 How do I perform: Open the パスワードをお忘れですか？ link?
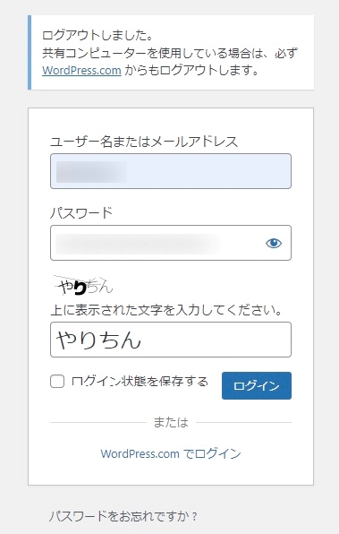pyautogui.click(x=123, y=516)
